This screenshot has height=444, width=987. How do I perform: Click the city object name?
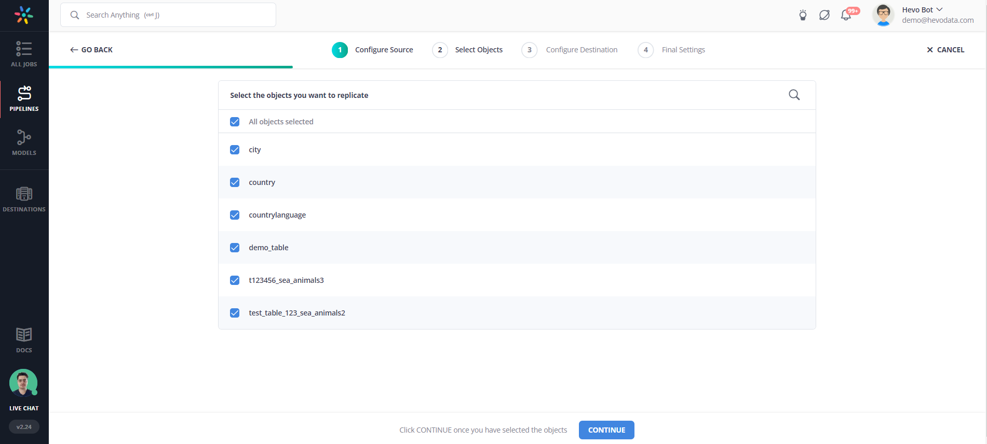click(255, 150)
